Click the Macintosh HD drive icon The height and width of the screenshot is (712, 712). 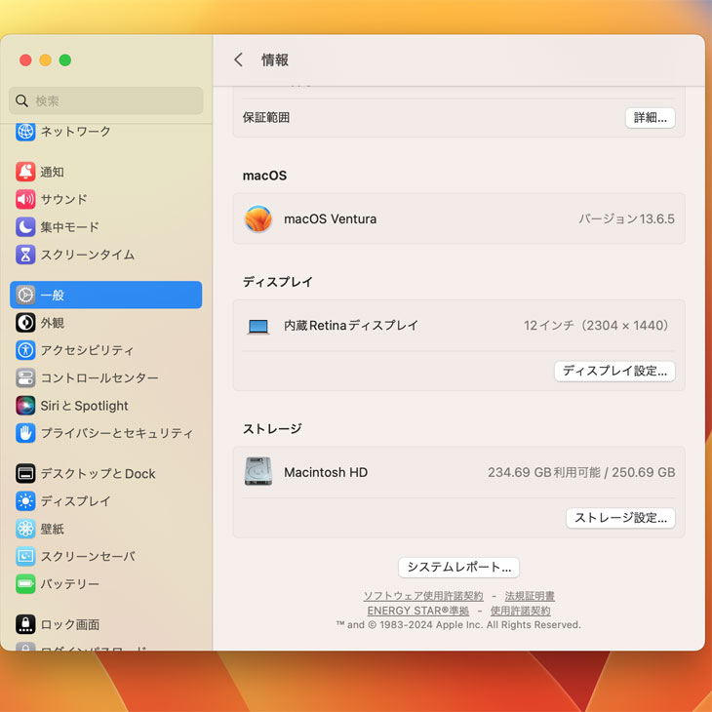point(258,472)
